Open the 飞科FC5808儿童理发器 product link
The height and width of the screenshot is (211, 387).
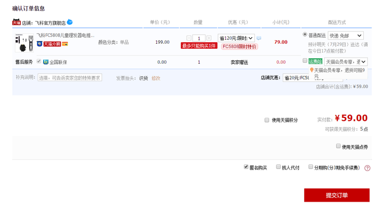(x=65, y=35)
